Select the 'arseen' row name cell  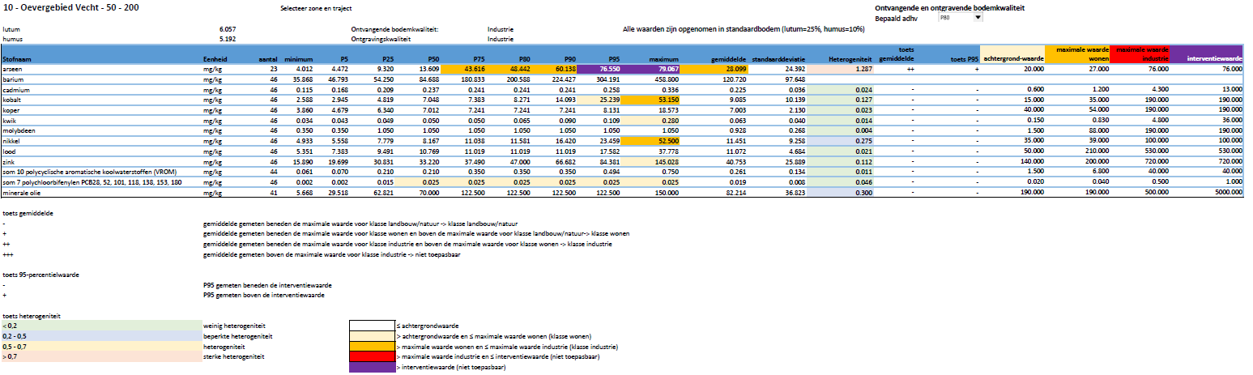pos(11,70)
